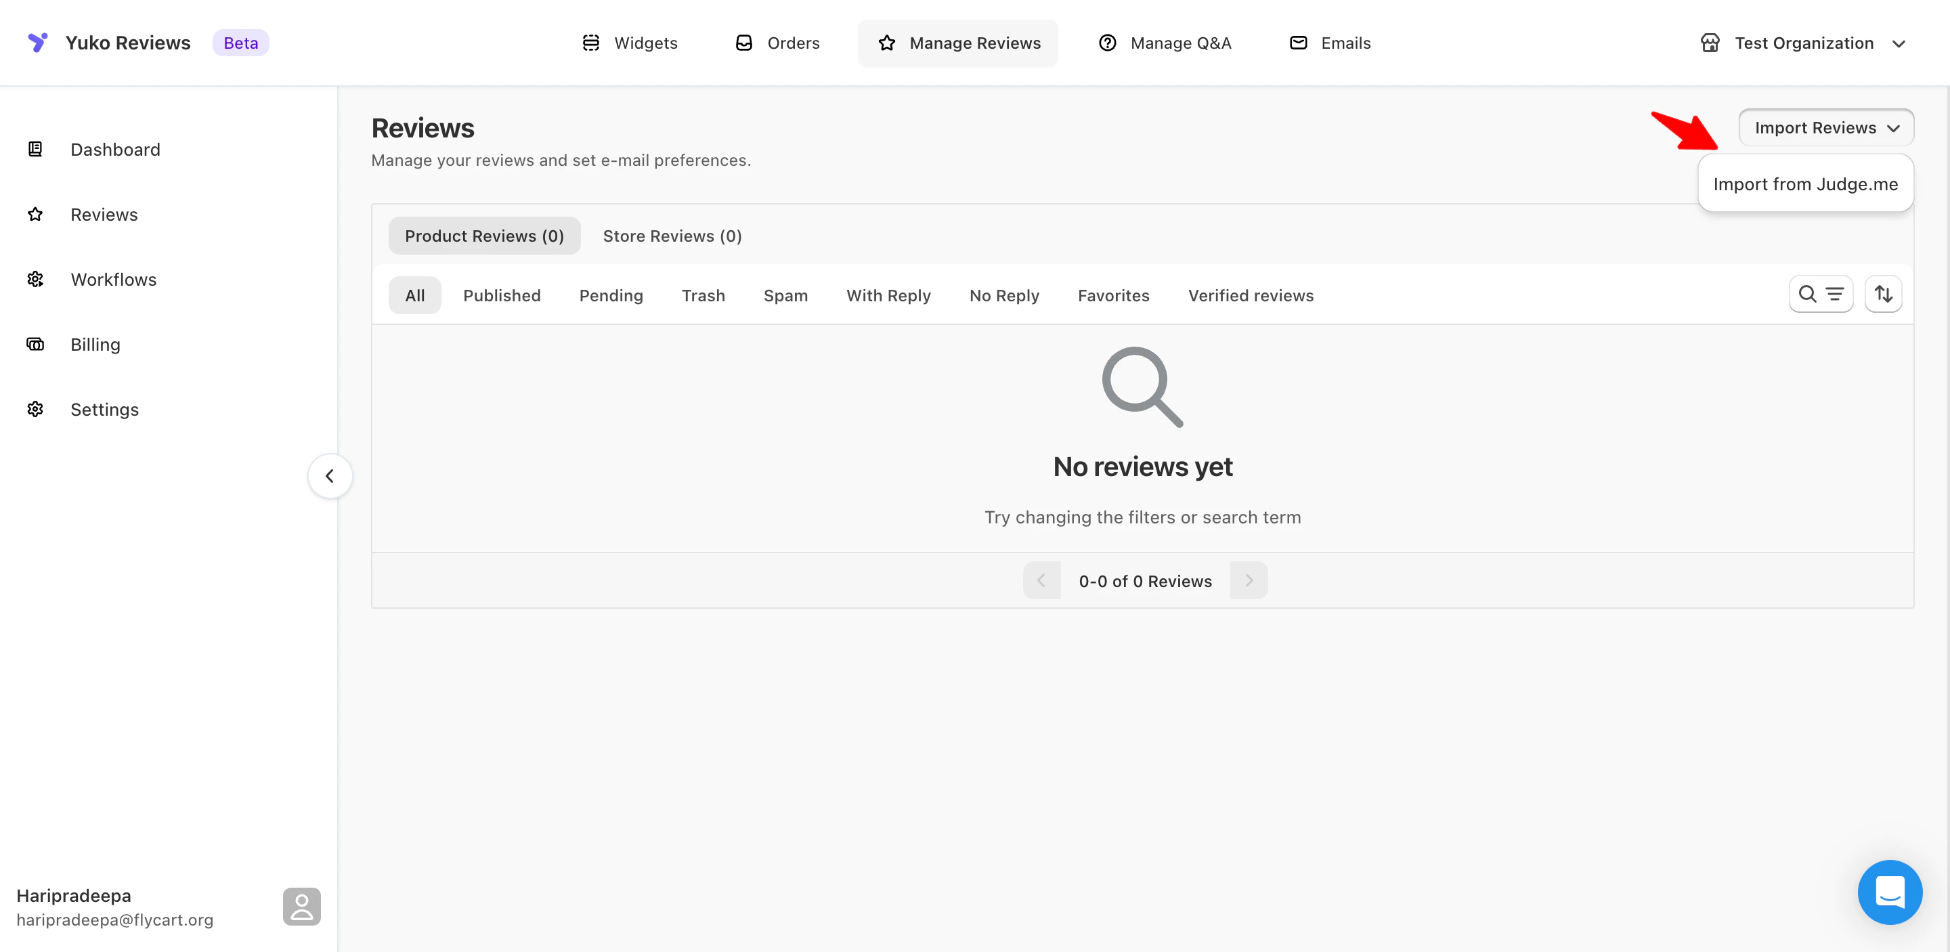The width and height of the screenshot is (1950, 952).
Task: Click the user avatar icon at bottom
Action: [x=301, y=906]
